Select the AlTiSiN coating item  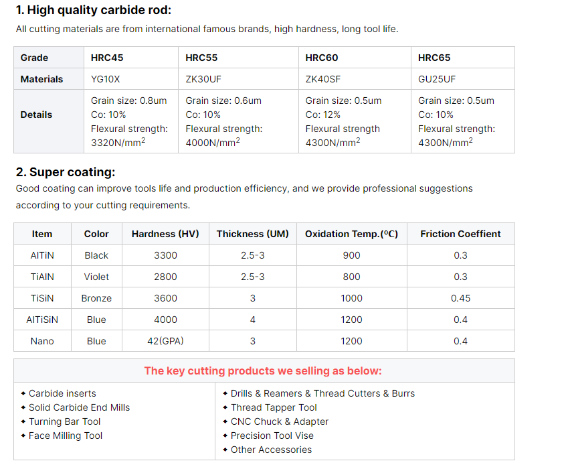click(41, 320)
